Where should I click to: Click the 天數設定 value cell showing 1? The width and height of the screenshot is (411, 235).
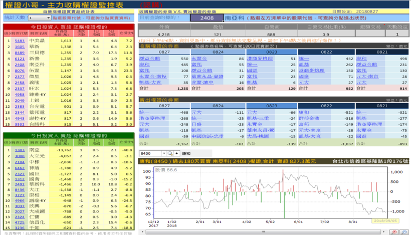[x=397, y=34]
